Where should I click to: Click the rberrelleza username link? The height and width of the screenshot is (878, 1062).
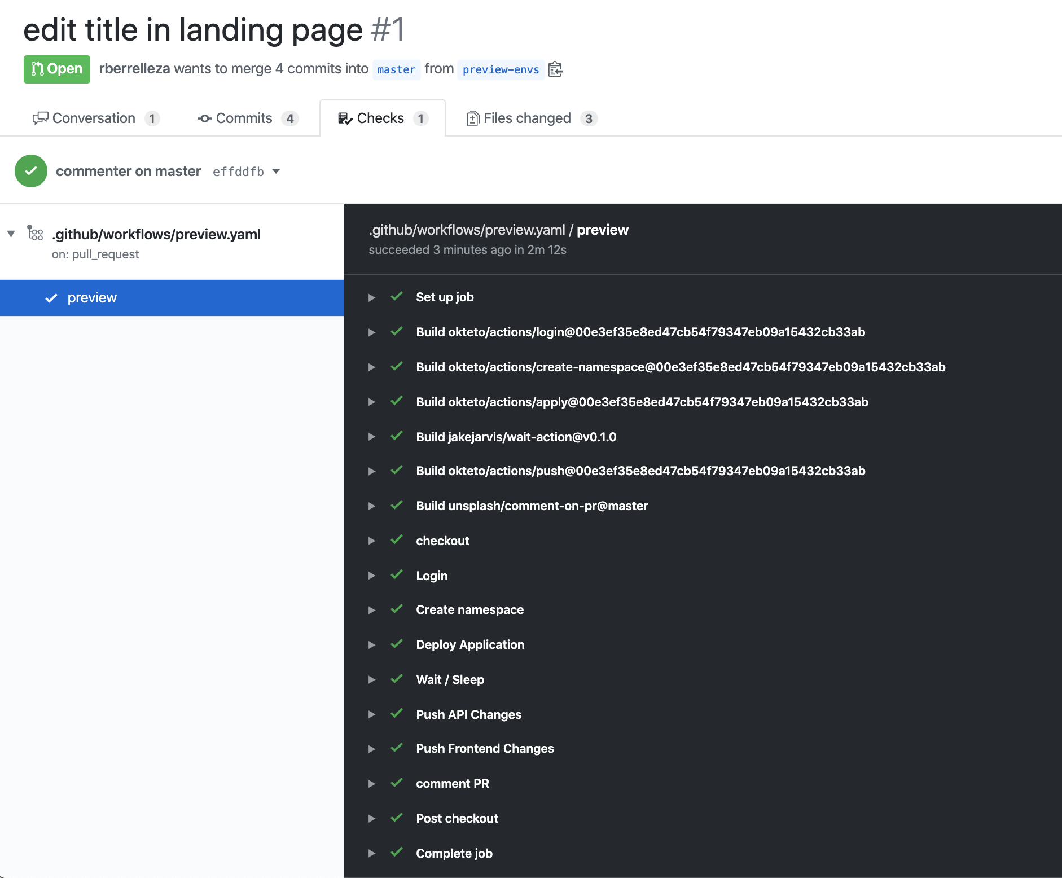pos(134,68)
